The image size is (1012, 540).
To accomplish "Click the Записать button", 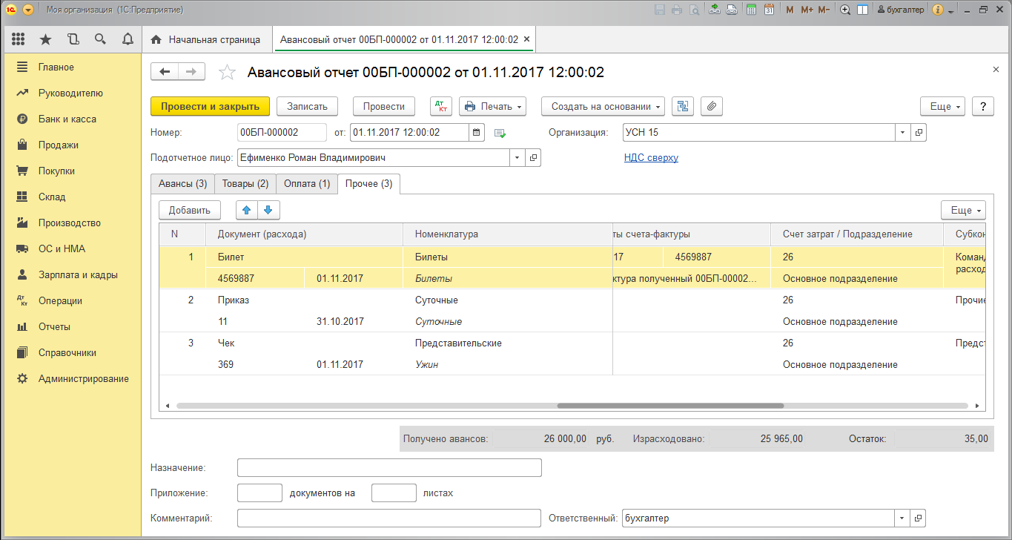I will [x=307, y=106].
